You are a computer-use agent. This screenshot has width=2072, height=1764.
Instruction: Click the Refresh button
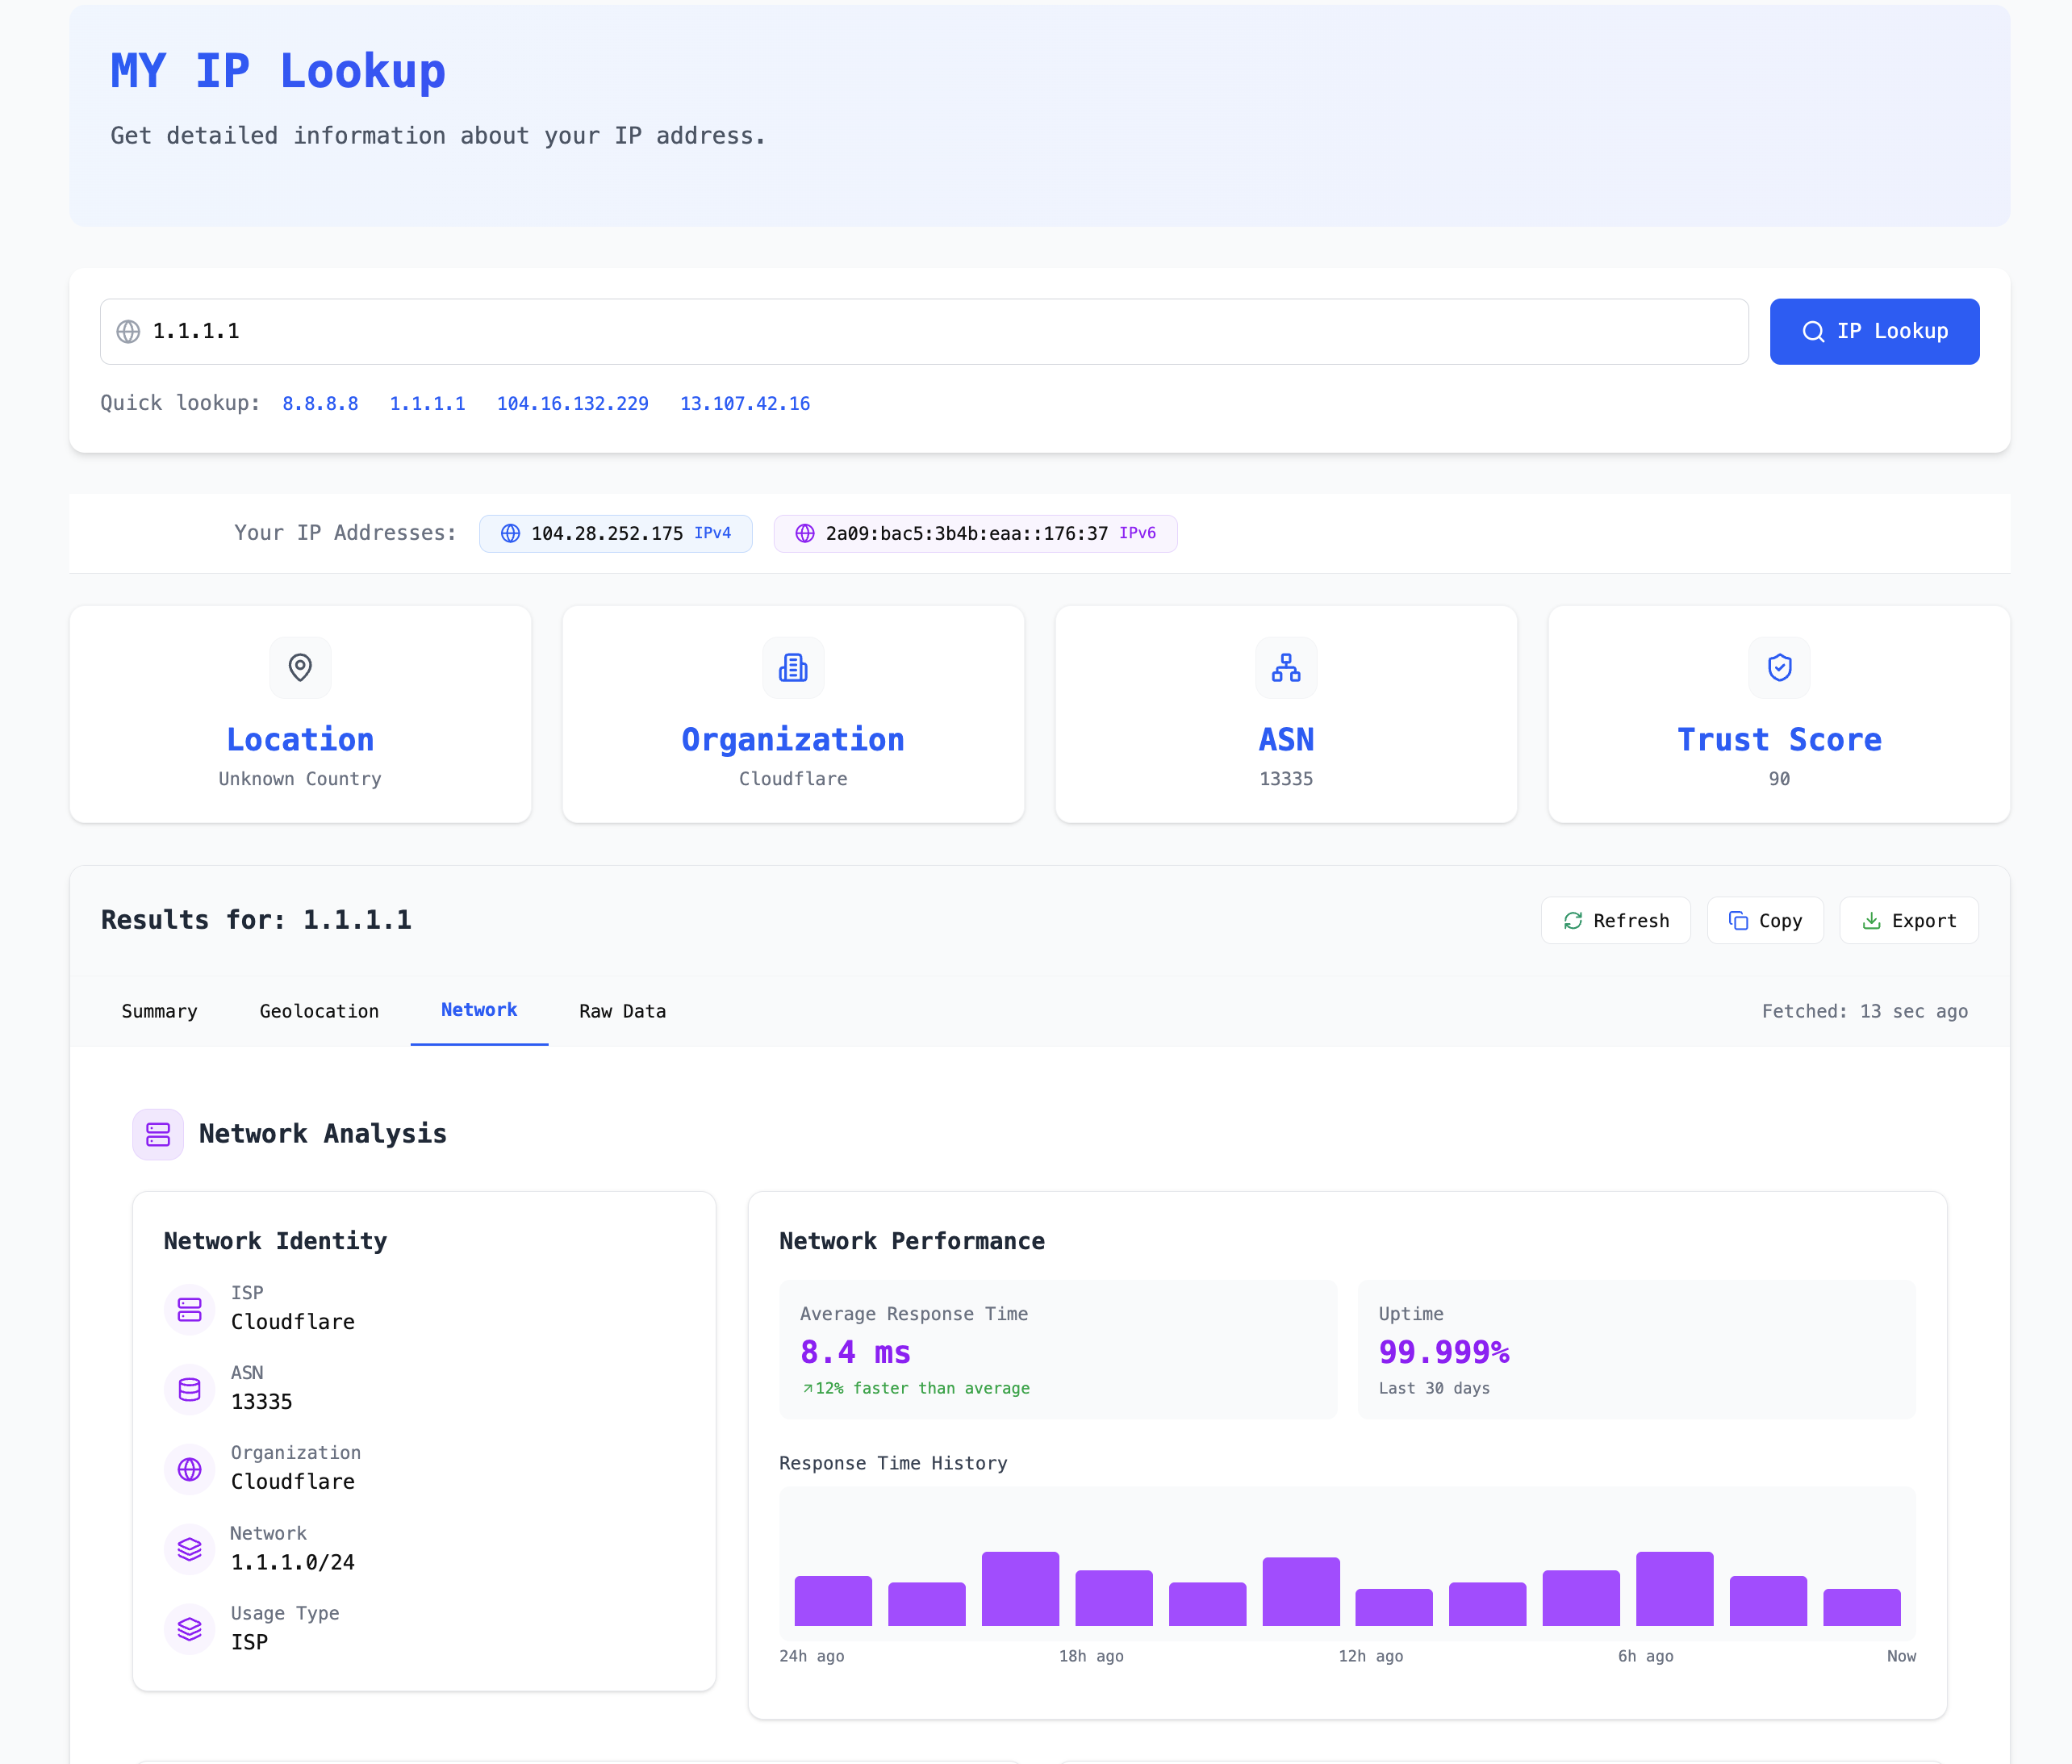pos(1615,920)
